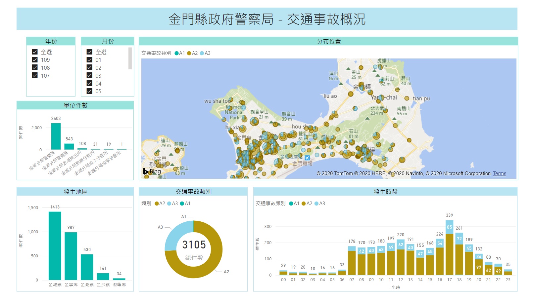This screenshot has width=535, height=297.
Task: Click the Bing logo on the map
Action: tap(152, 171)
